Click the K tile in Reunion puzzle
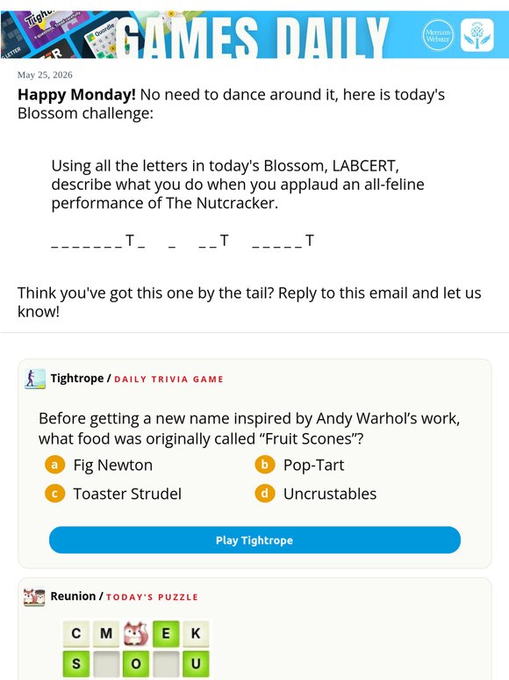The width and height of the screenshot is (509, 680). [196, 633]
